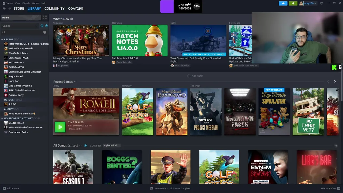This screenshot has width=343, height=193.
Task: Open the Tank Snowball War Thunder news thumbnail
Action: tap(198, 40)
